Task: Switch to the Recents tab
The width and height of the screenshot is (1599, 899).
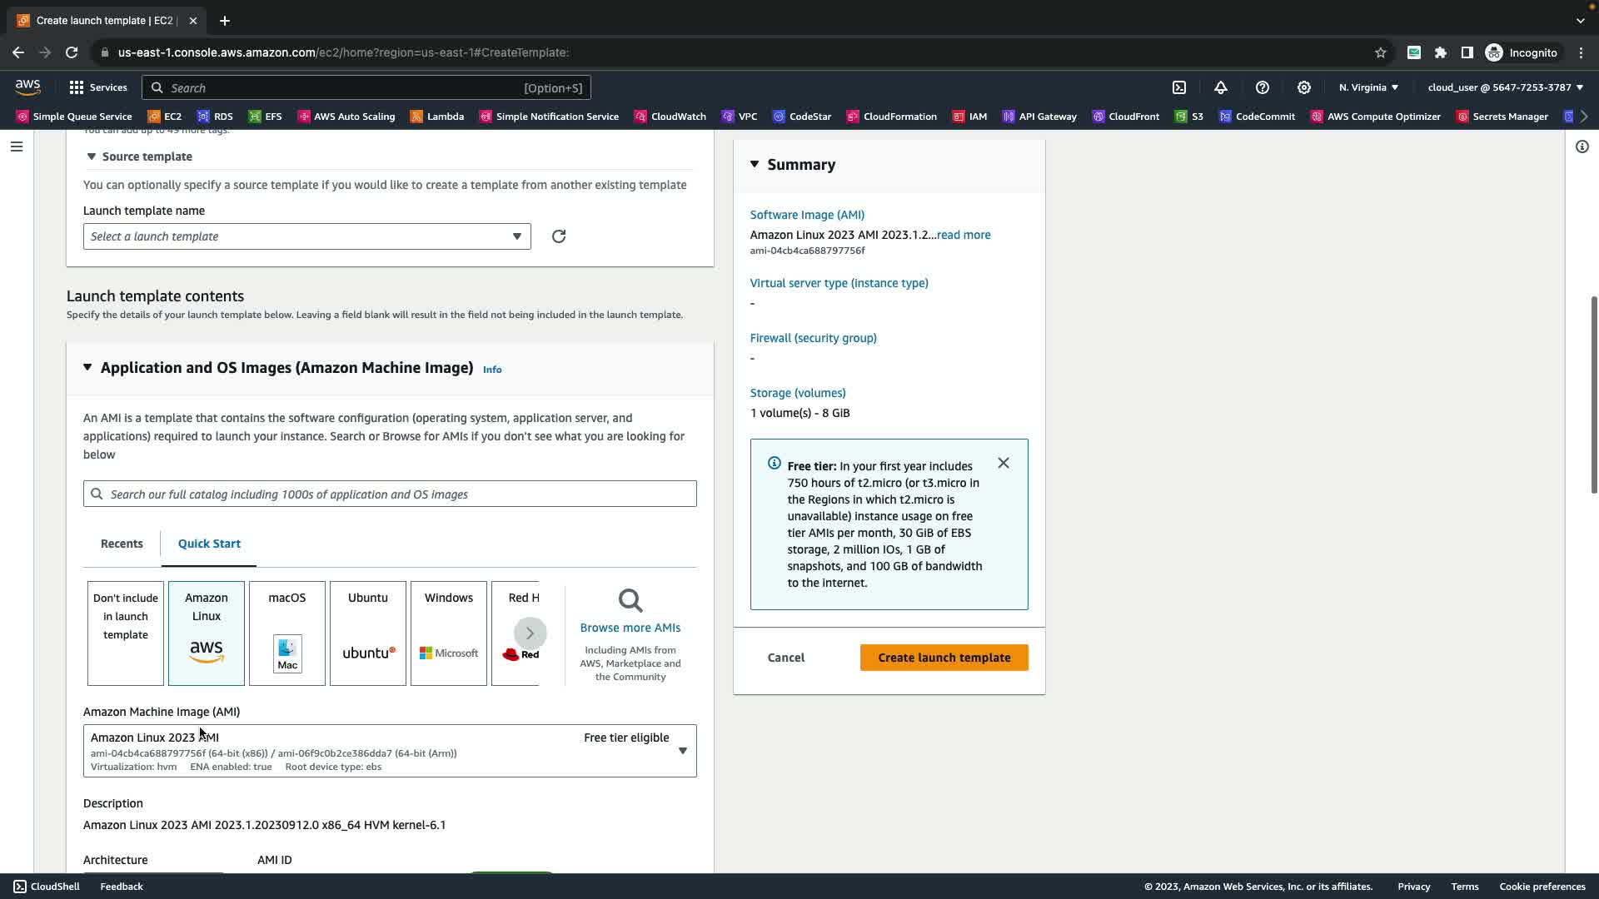Action: point(122,544)
